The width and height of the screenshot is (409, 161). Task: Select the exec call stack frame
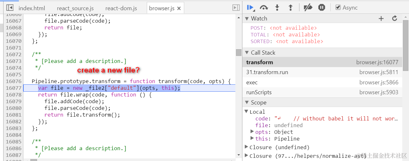pyautogui.click(x=322, y=82)
